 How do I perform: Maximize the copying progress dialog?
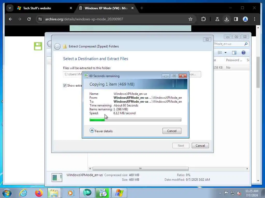pos(174,76)
